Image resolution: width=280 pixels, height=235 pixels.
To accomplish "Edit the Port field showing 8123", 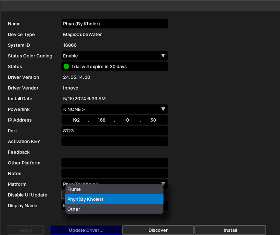I will (114, 131).
